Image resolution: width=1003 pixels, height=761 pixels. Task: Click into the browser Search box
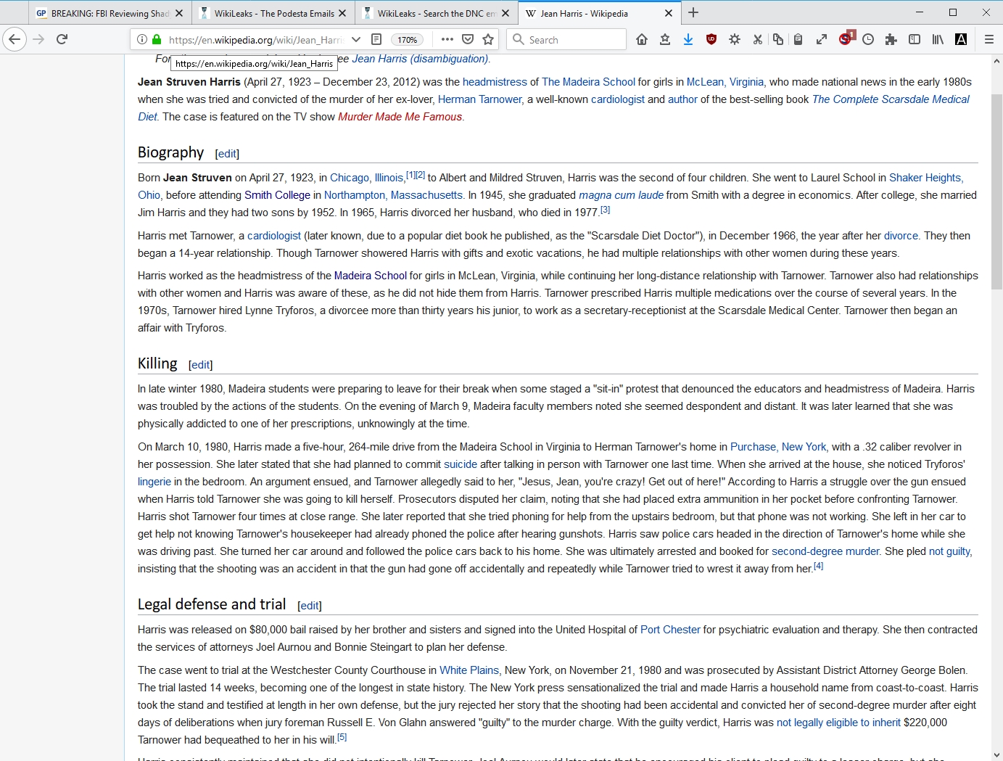click(566, 39)
